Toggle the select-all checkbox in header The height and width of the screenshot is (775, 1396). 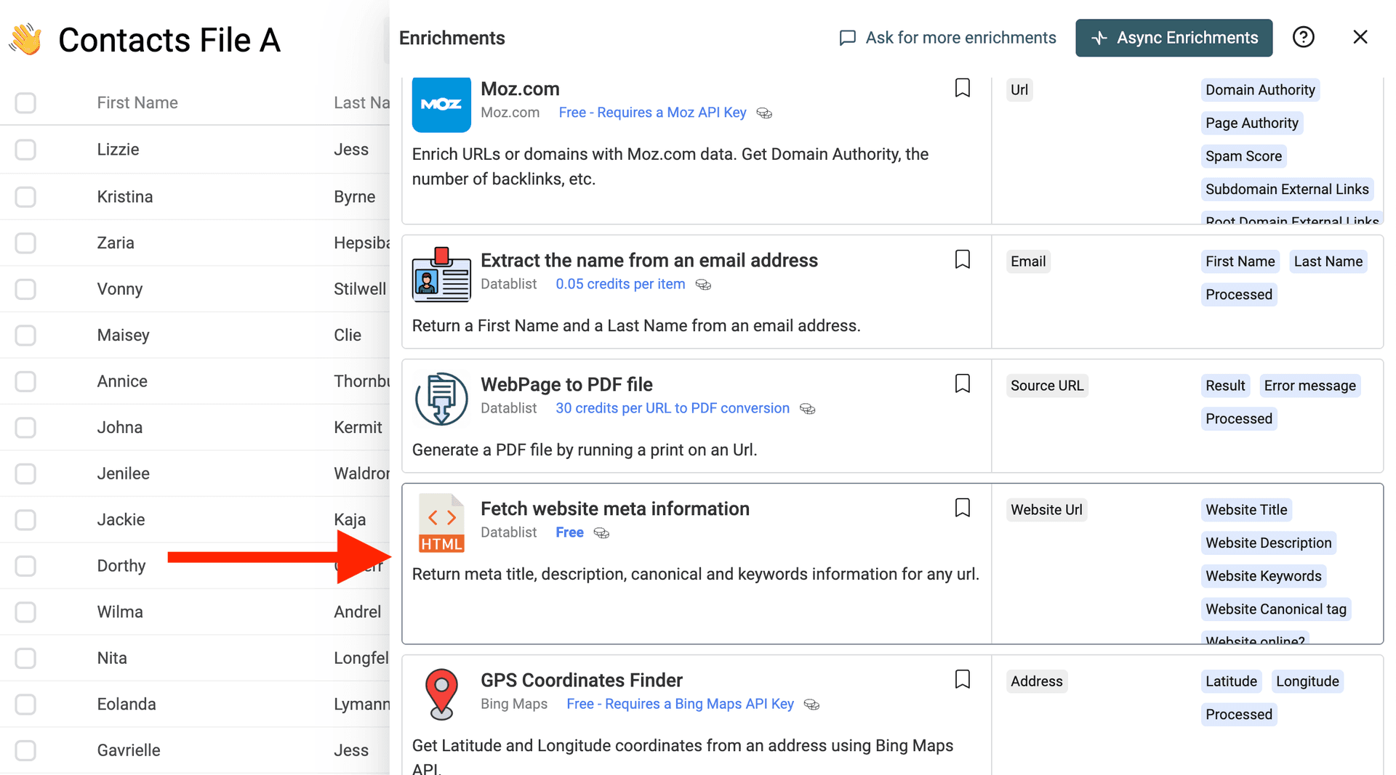click(25, 103)
